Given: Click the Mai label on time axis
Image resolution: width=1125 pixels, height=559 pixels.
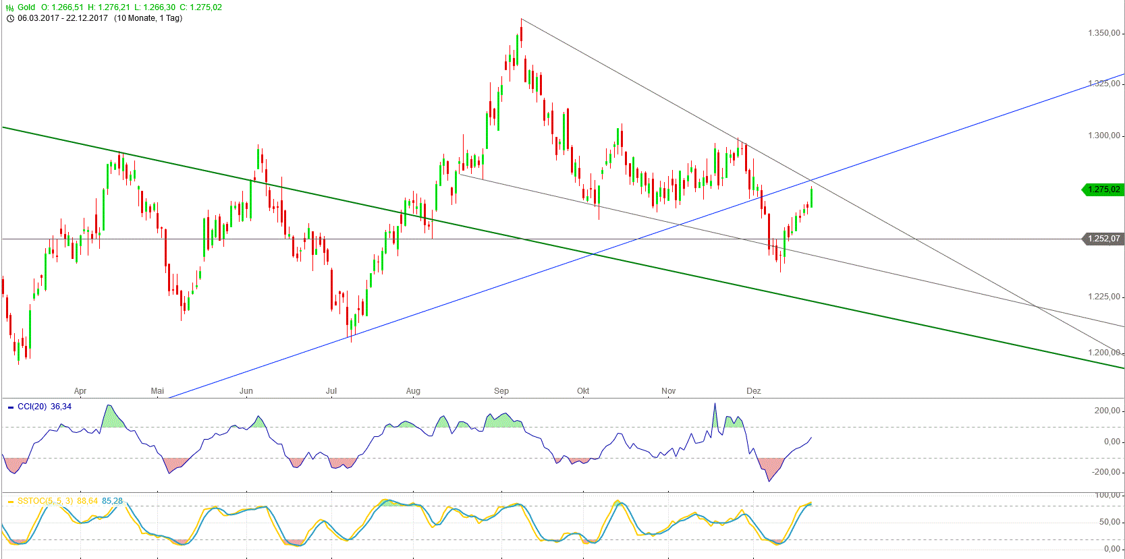Looking at the screenshot, I should pos(157,391).
